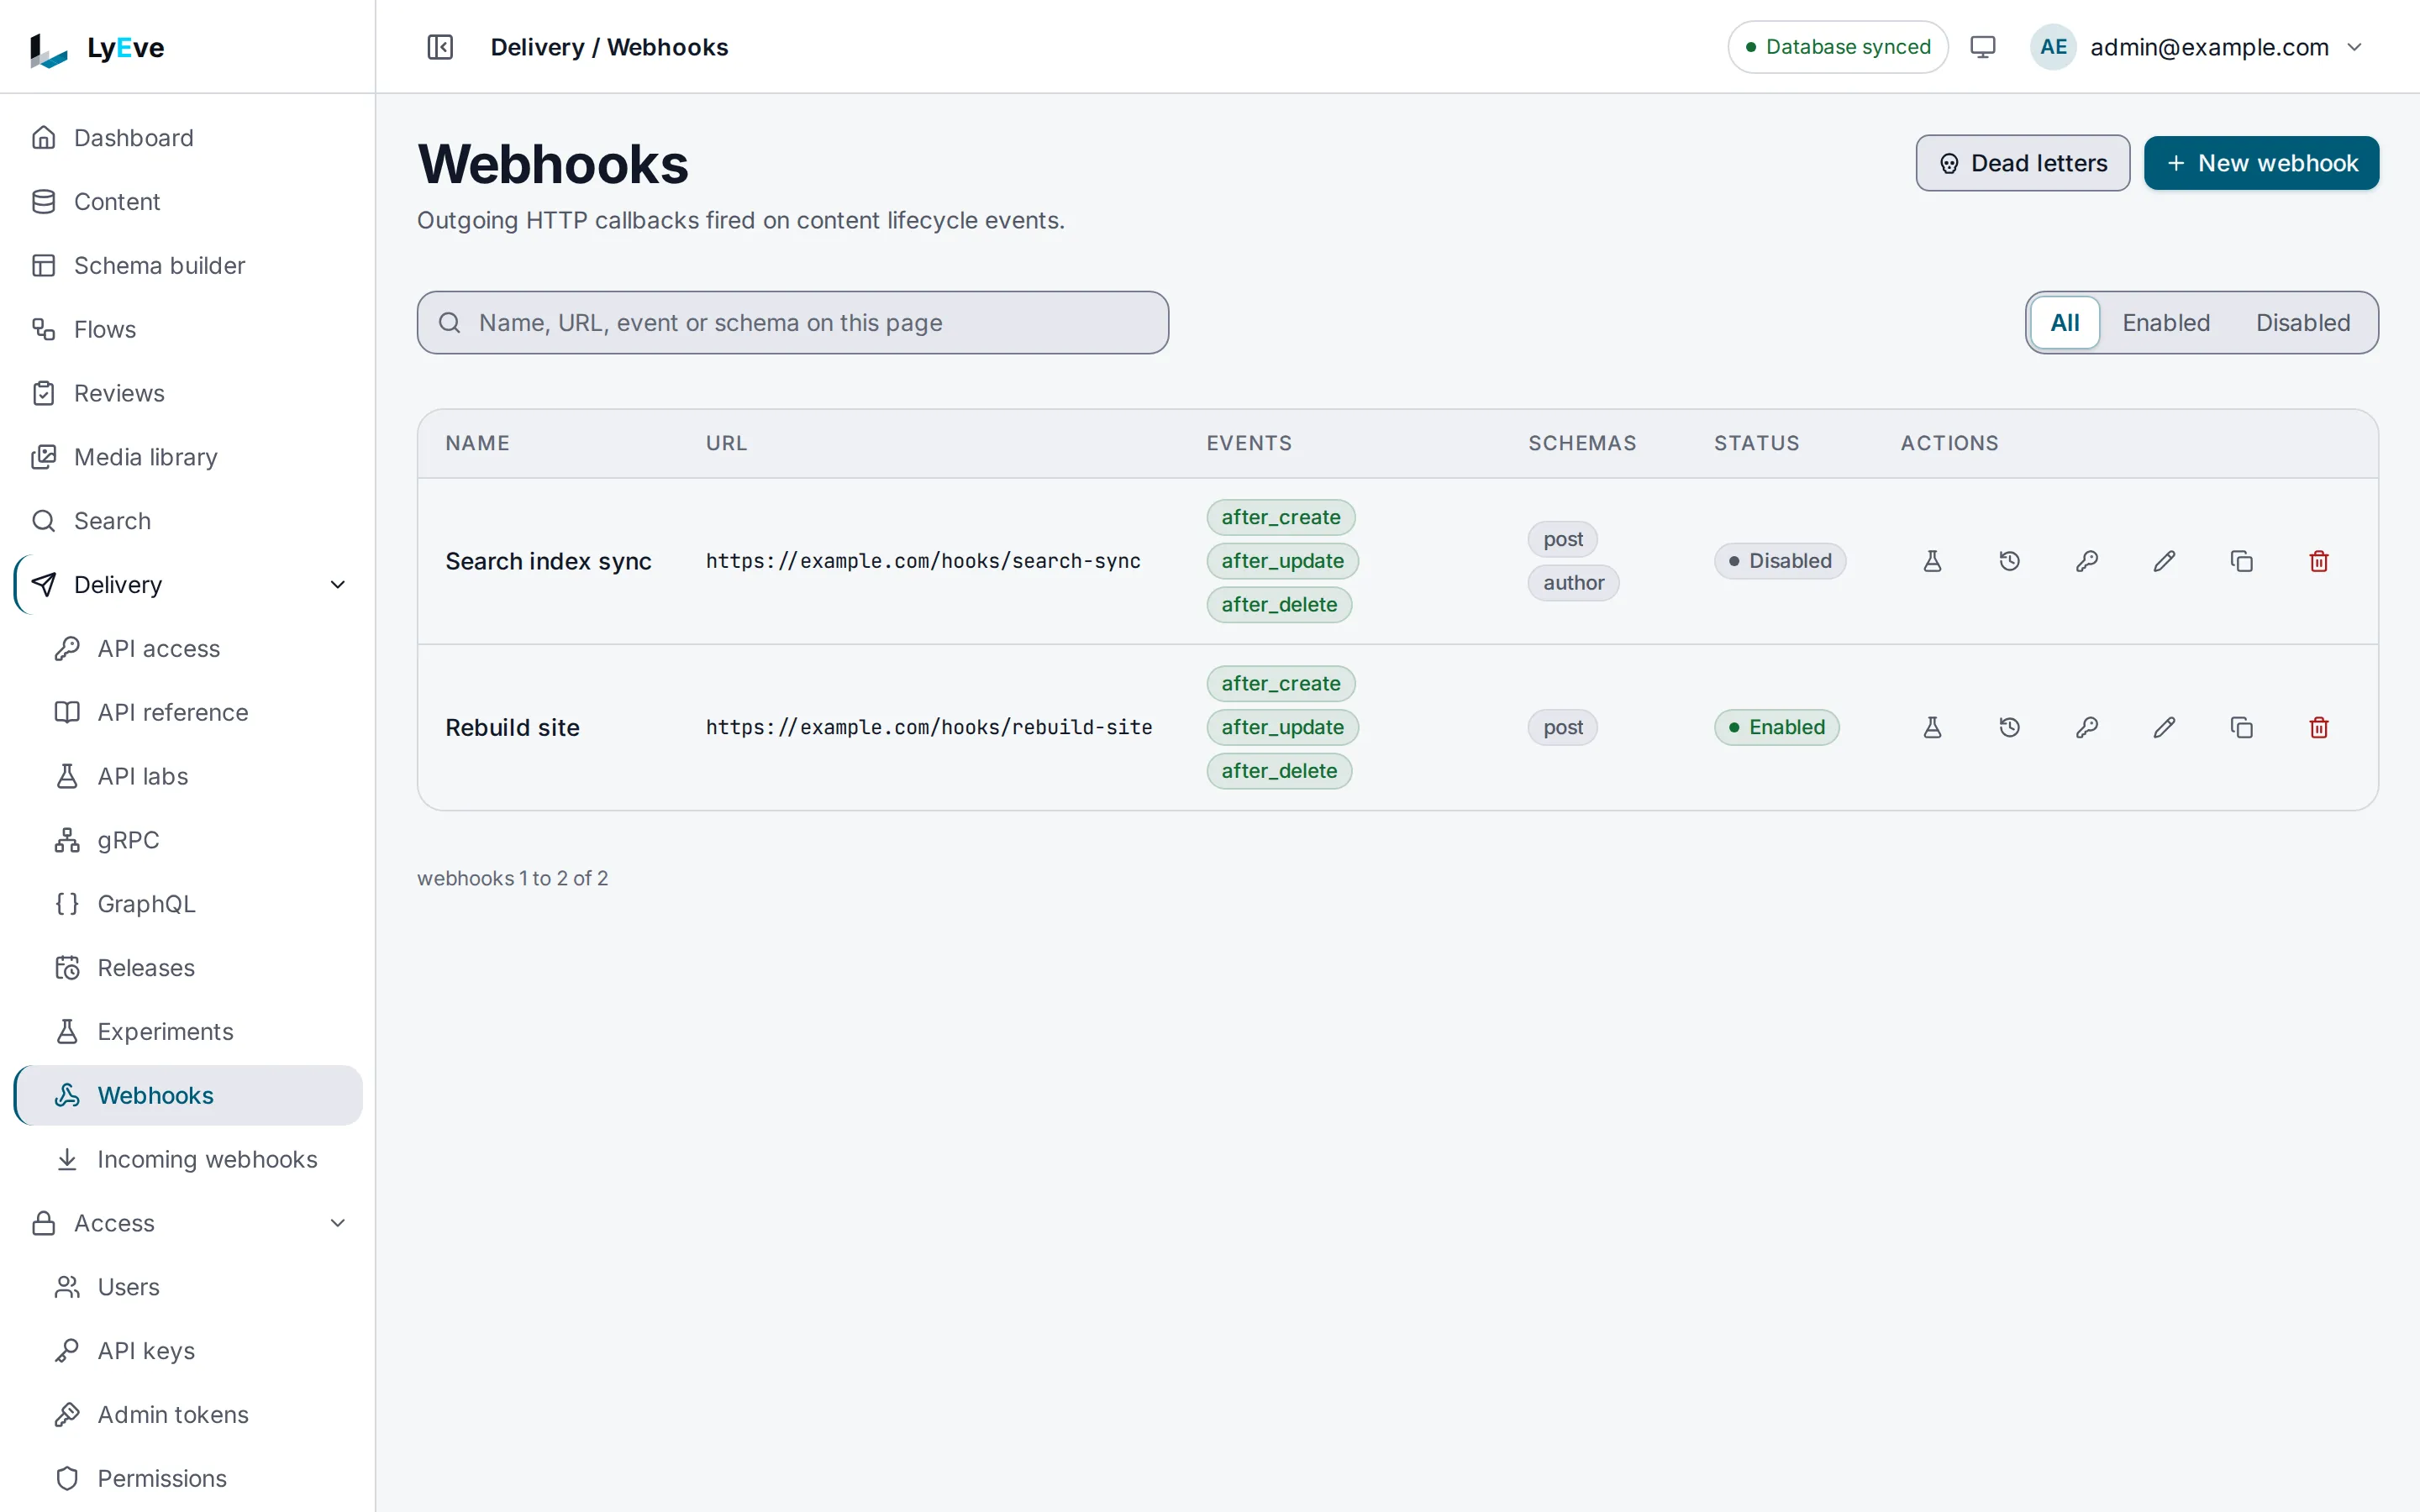The height and width of the screenshot is (1512, 2420).
Task: Collapse the sidebar panel icon
Action: (x=440, y=47)
